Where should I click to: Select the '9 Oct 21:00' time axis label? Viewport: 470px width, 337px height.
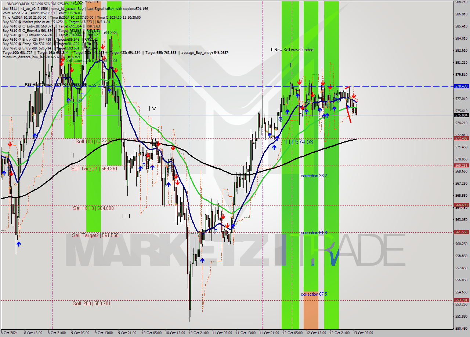point(127,333)
